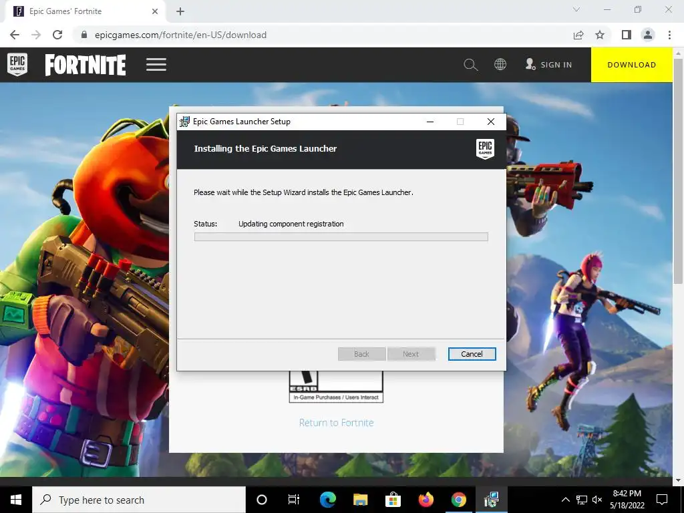Viewport: 684px width, 513px height.
Task: Click the site lock icon in address bar
Action: 84,35
